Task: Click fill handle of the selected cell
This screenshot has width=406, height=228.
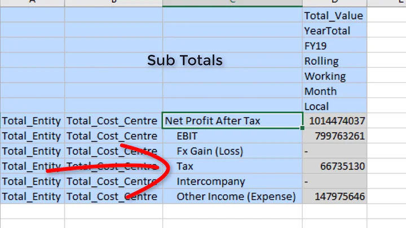Action: coord(302,128)
